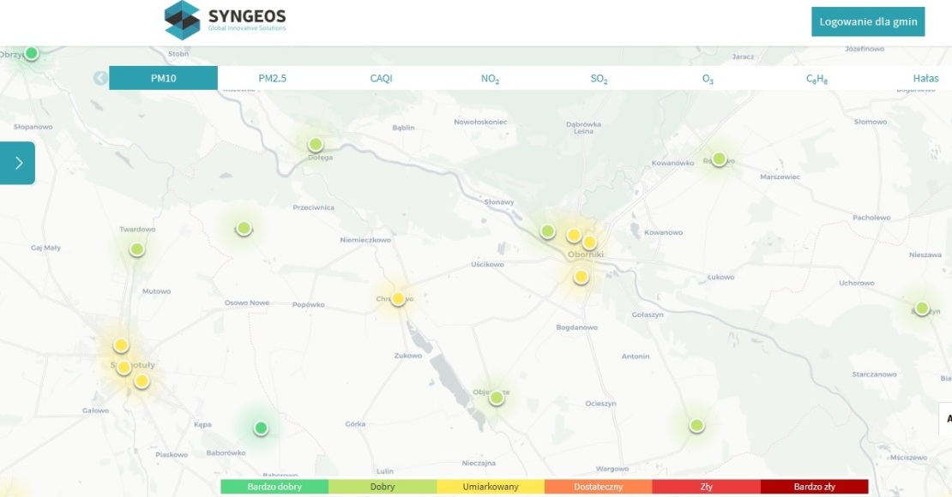Image resolution: width=952 pixels, height=497 pixels.
Task: Click the Logowanie dla gmin button
Action: [868, 22]
